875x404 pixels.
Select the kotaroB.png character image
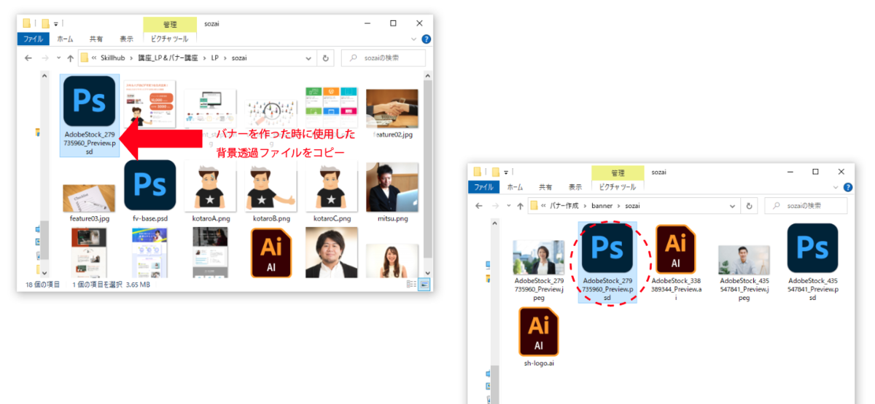coord(271,191)
